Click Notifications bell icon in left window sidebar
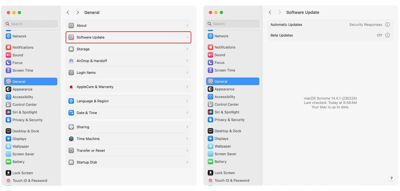The width and height of the screenshot is (400, 191). 8,47
